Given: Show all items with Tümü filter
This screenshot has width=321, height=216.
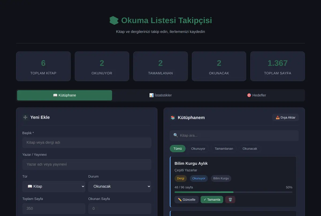Looking at the screenshot, I should [x=178, y=149].
